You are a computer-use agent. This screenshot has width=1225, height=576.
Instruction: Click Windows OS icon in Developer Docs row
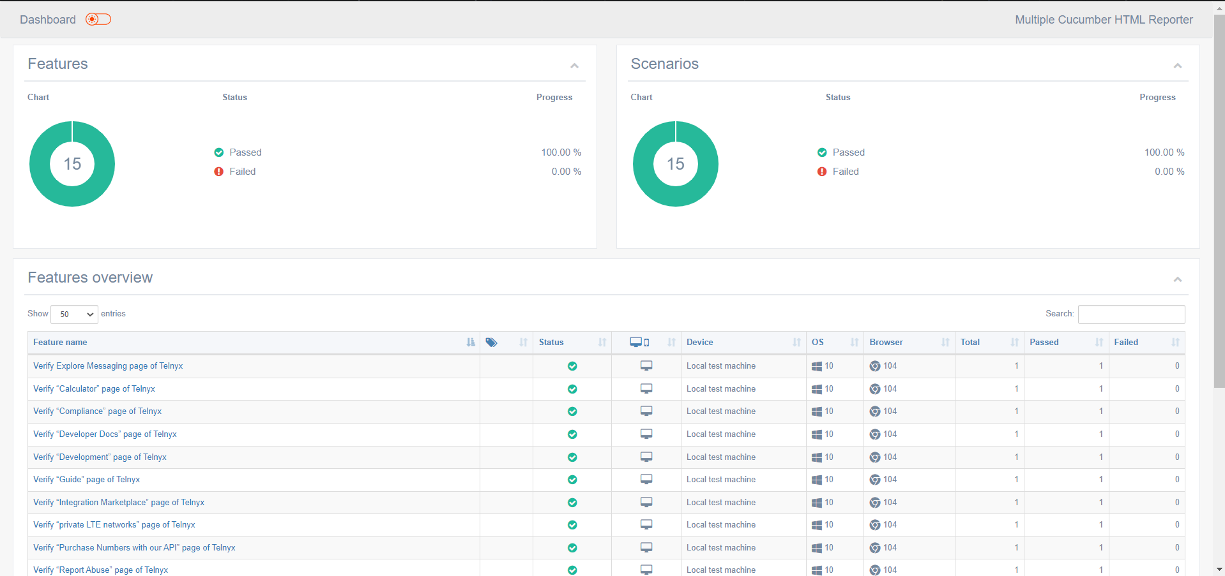tap(817, 434)
